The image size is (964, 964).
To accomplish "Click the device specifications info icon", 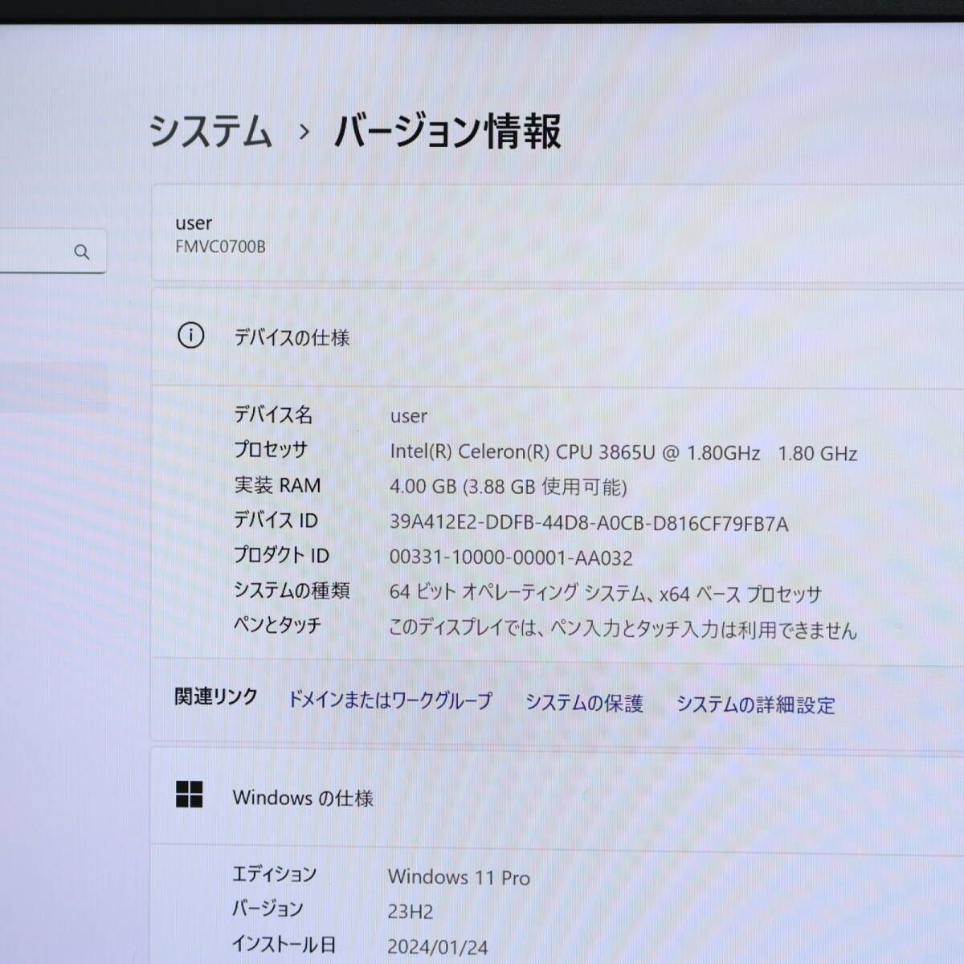I will pyautogui.click(x=190, y=336).
